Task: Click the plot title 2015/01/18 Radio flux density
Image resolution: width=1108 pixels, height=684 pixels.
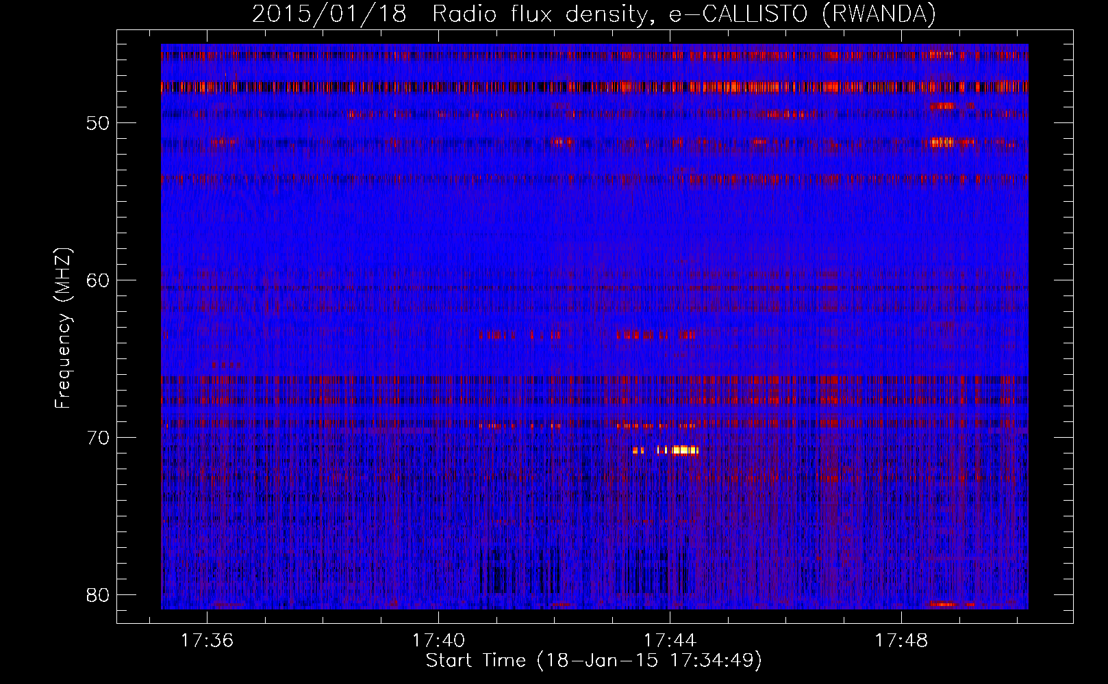Action: (594, 14)
